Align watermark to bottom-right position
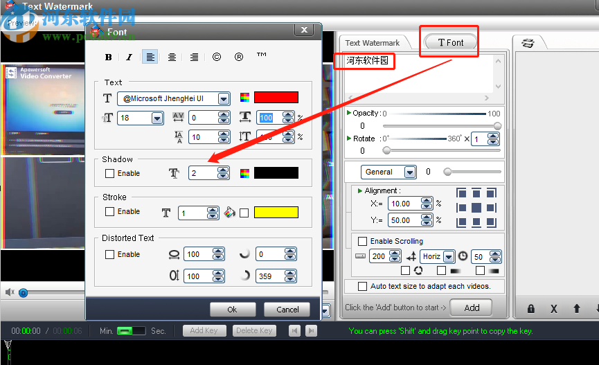 [491, 222]
